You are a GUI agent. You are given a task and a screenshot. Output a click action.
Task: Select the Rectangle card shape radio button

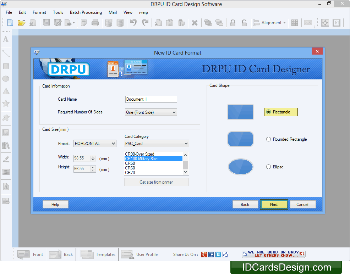click(268, 112)
